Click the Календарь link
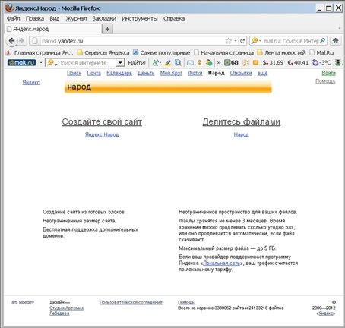 [119, 73]
